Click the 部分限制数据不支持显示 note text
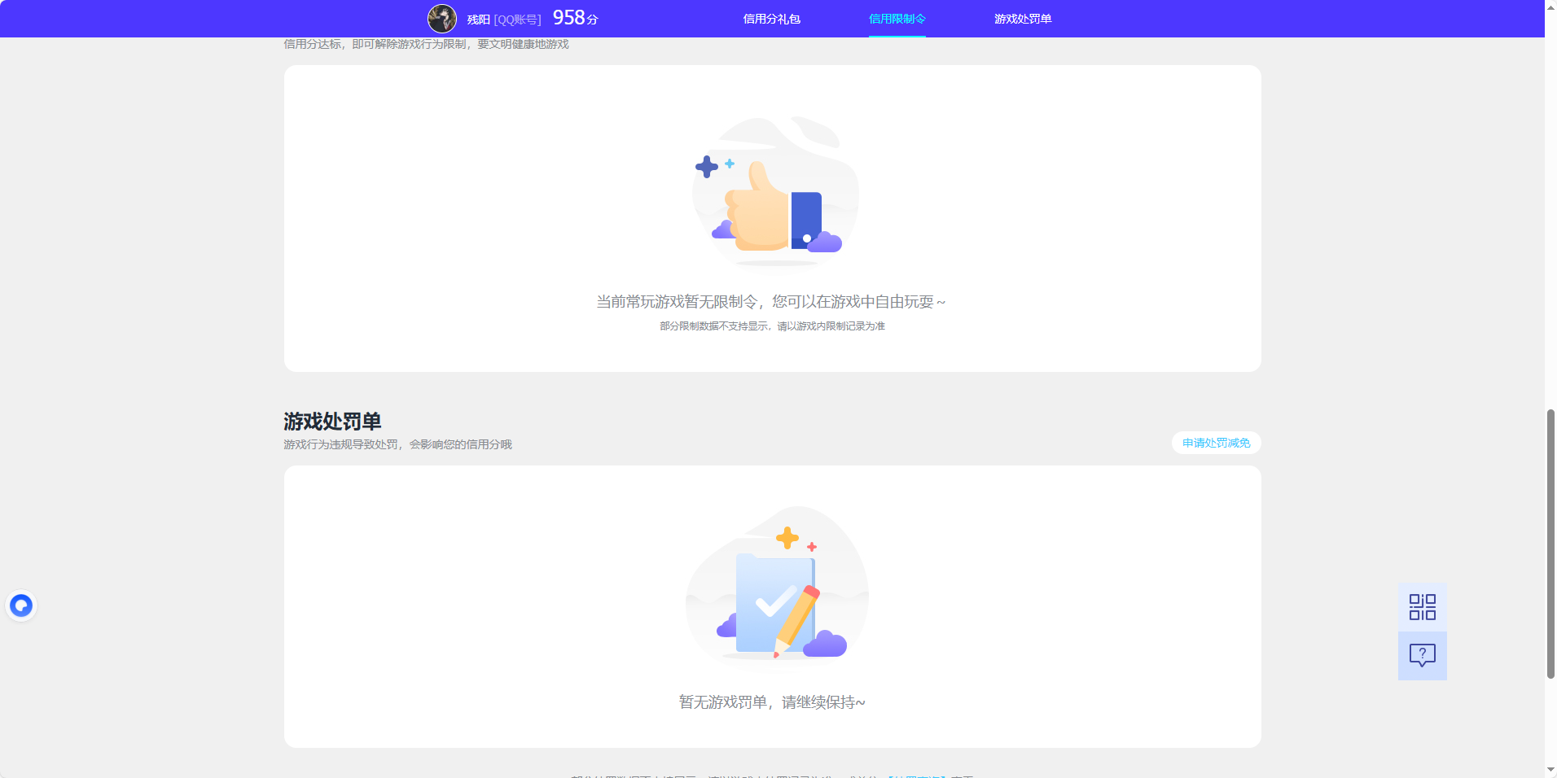1557x778 pixels. (772, 326)
